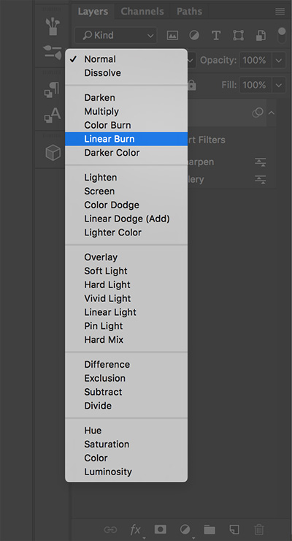Open the Fill slider dropdown arrow
The height and width of the screenshot is (541, 292).
[x=279, y=85]
